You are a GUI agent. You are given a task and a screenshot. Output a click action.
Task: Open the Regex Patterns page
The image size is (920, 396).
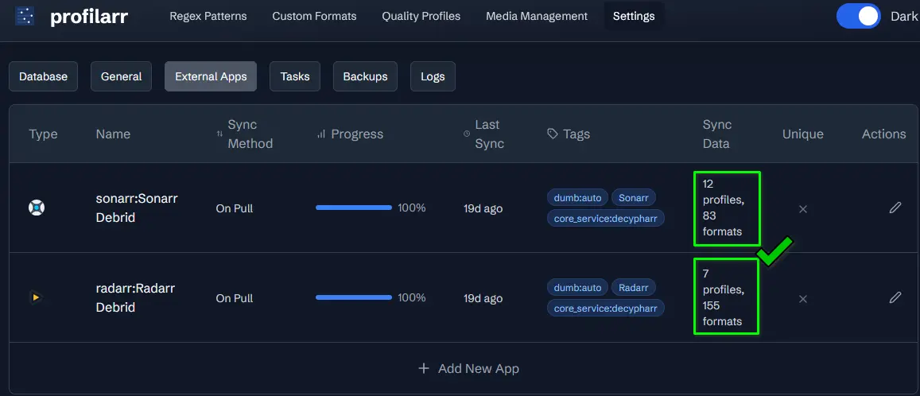[x=208, y=17]
